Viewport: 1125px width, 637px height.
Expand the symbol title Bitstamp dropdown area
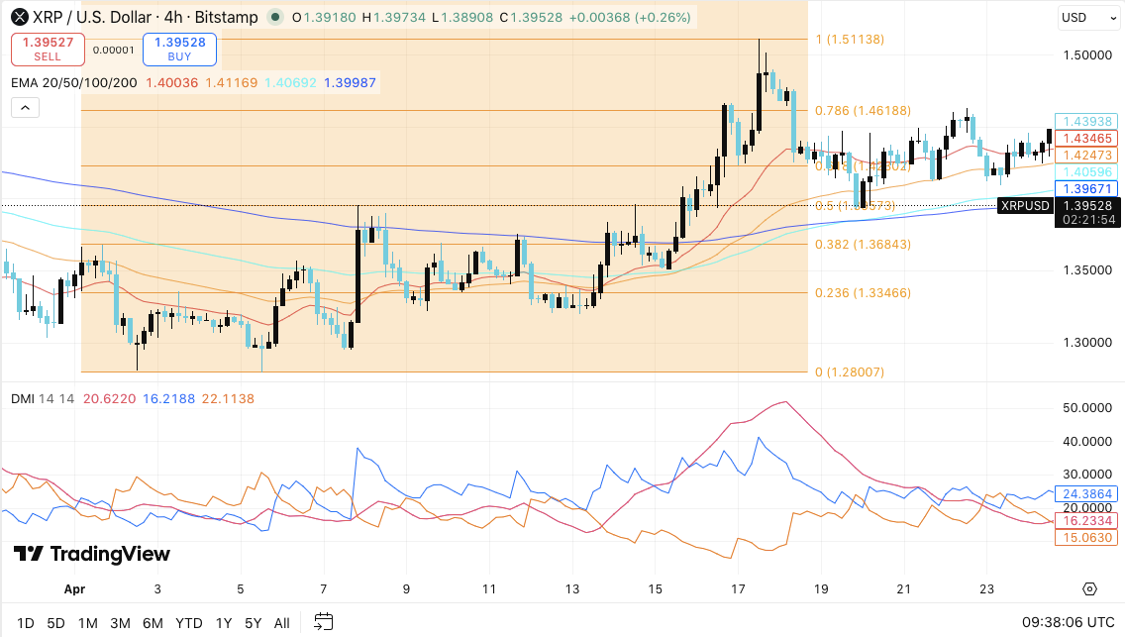coord(225,17)
